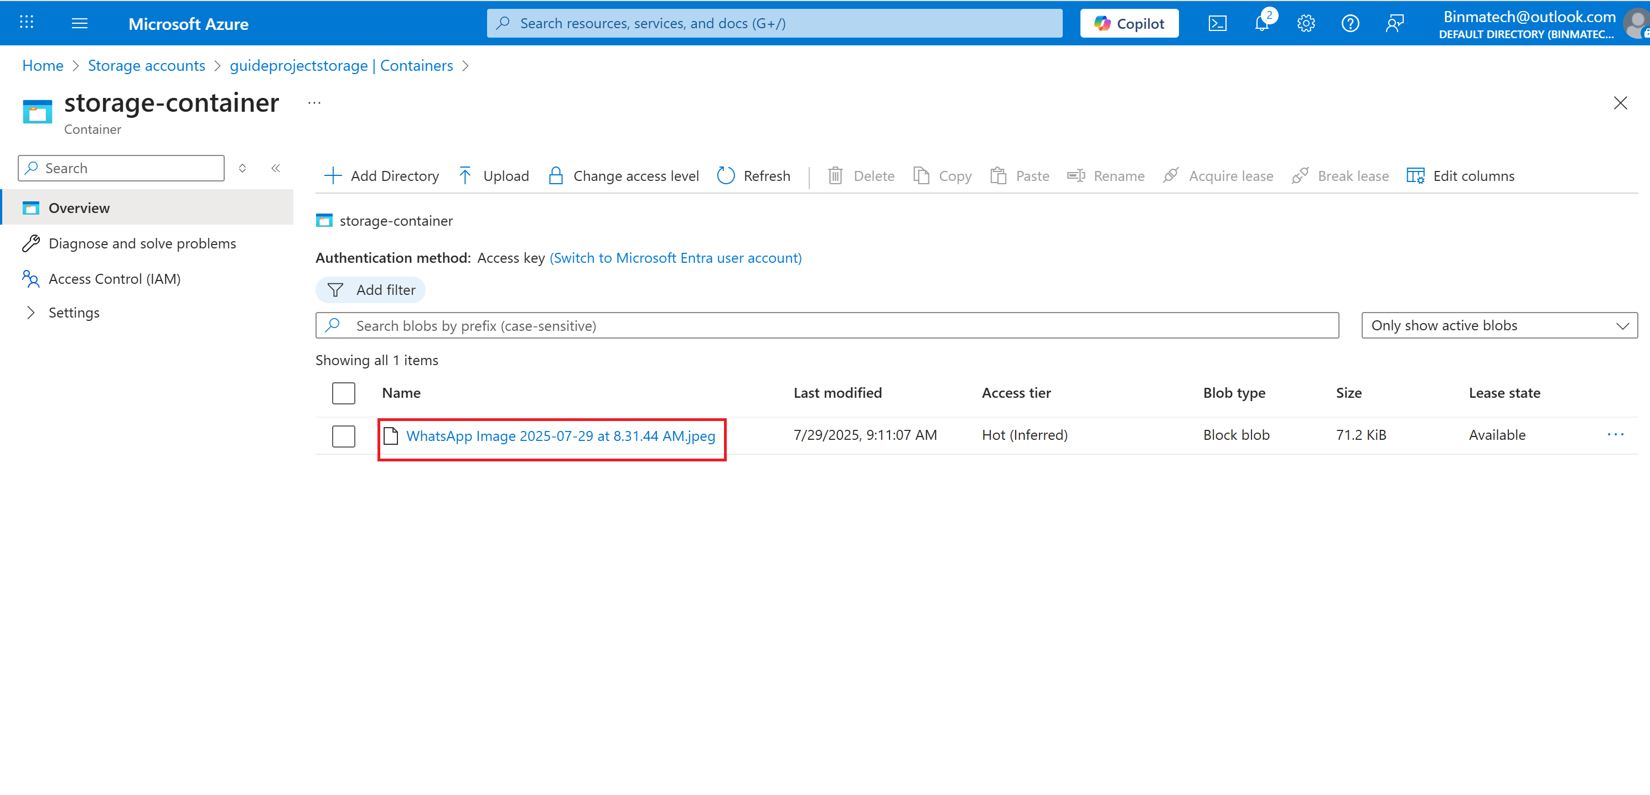The image size is (1650, 795).
Task: Open Diagnose and solve problems
Action: (x=142, y=244)
